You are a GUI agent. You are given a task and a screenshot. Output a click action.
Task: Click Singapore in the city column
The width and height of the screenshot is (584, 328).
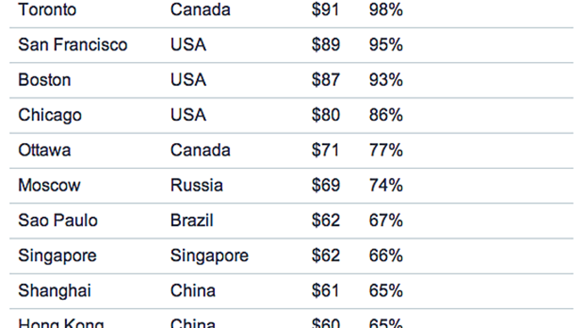coord(57,256)
